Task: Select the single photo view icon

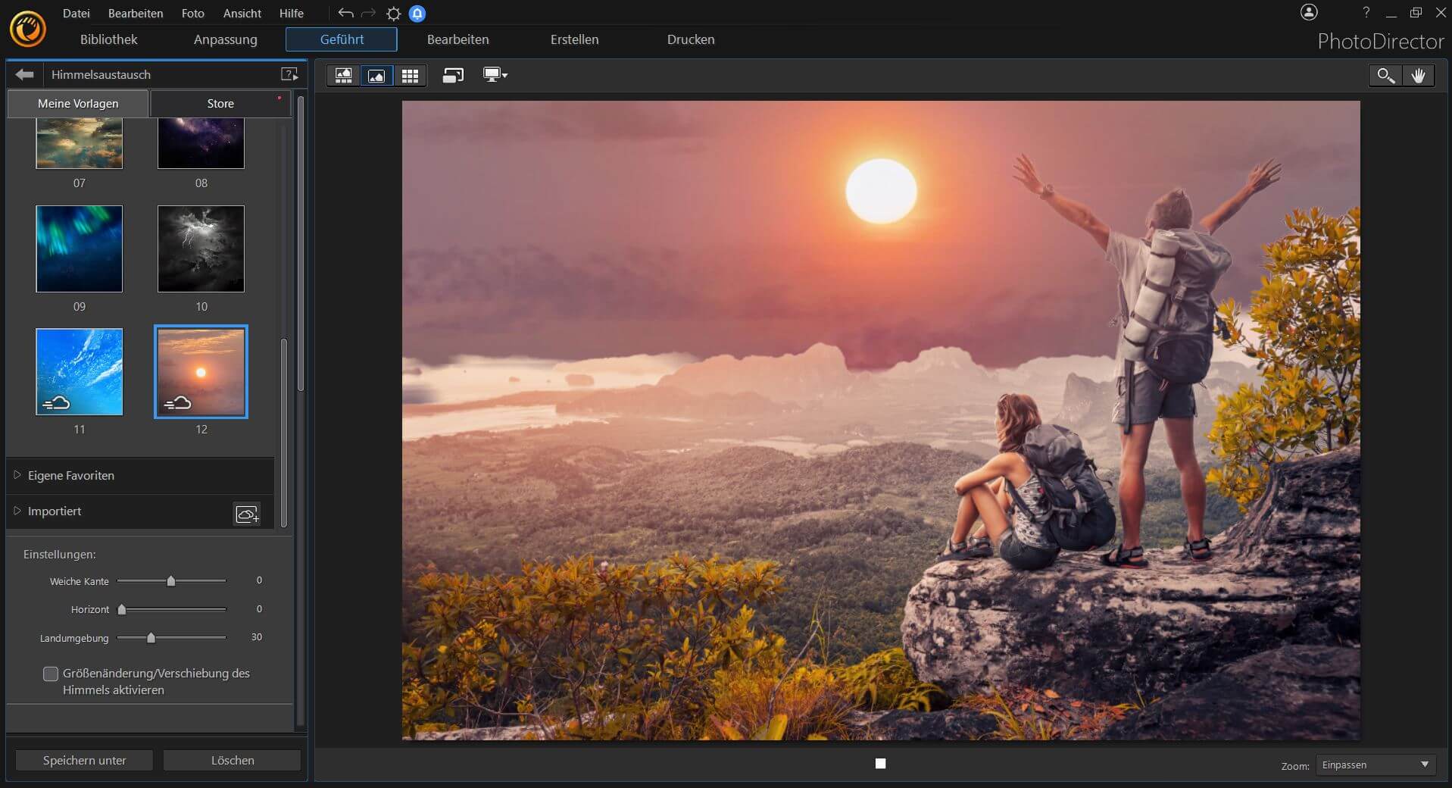Action: [x=376, y=75]
